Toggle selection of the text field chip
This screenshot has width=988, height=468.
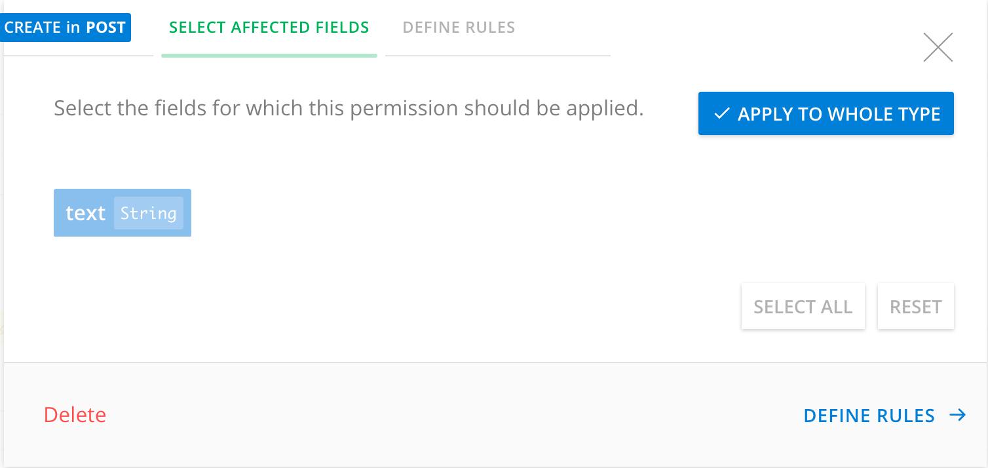click(x=123, y=213)
